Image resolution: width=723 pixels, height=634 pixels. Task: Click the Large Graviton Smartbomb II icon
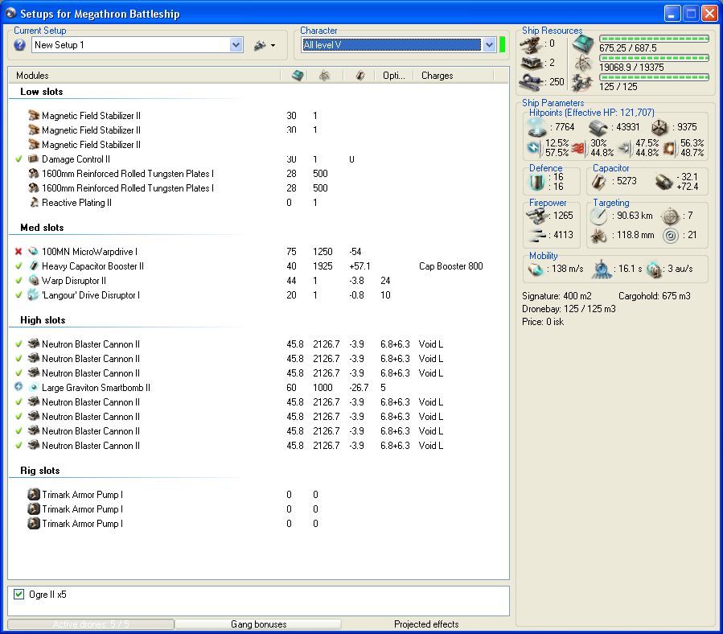click(x=34, y=388)
